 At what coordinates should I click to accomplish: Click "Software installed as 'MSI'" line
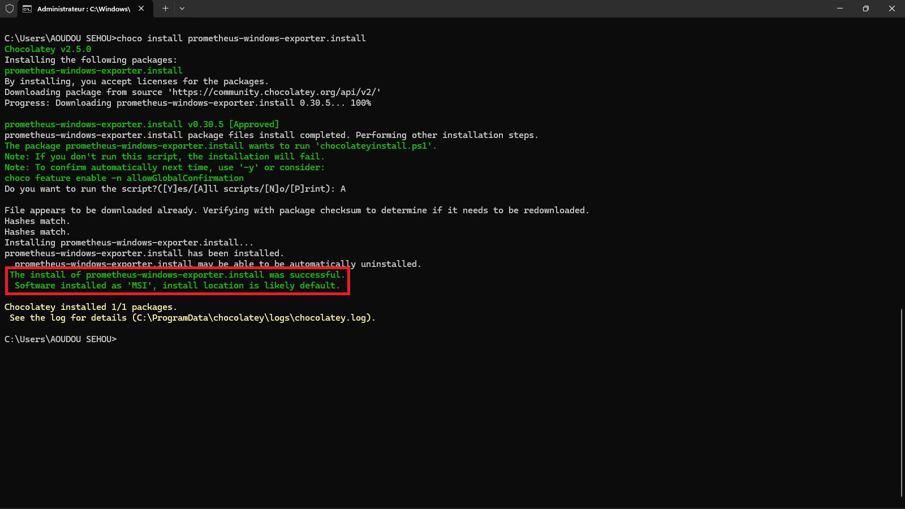coord(178,286)
